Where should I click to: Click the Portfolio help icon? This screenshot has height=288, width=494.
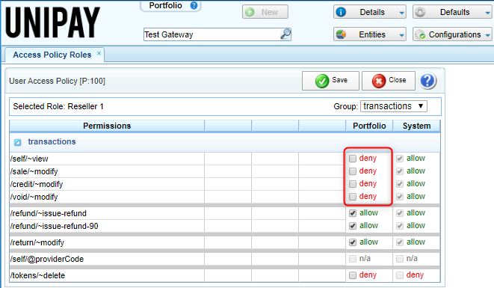click(x=194, y=5)
